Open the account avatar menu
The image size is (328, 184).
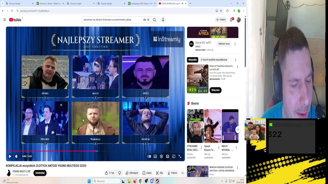pyautogui.click(x=239, y=20)
